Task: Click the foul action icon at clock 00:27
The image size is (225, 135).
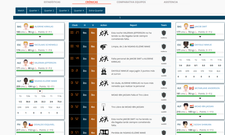Action: coord(104,34)
